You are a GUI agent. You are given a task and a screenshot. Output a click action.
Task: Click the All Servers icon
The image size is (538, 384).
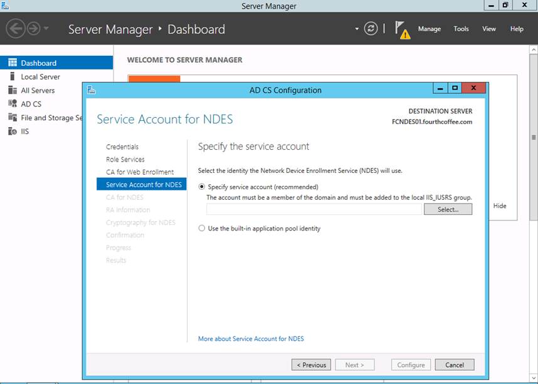(13, 90)
